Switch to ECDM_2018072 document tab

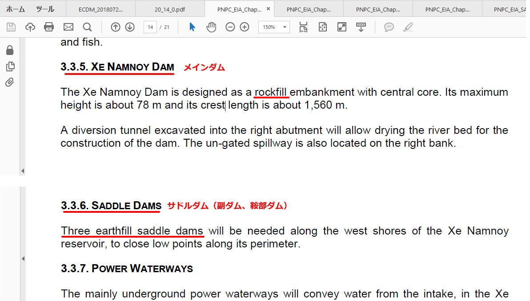tap(101, 9)
